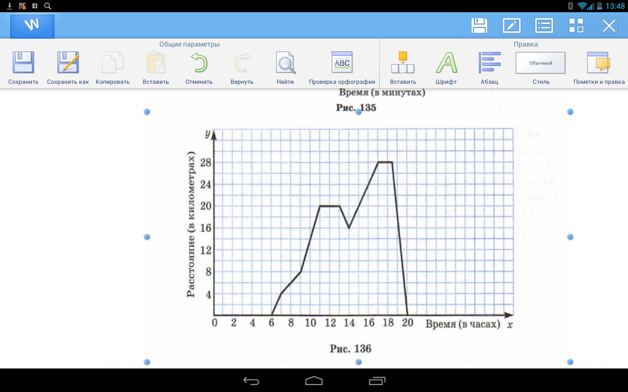
Task: Select the graph image Рис. 136
Action: coord(358,237)
